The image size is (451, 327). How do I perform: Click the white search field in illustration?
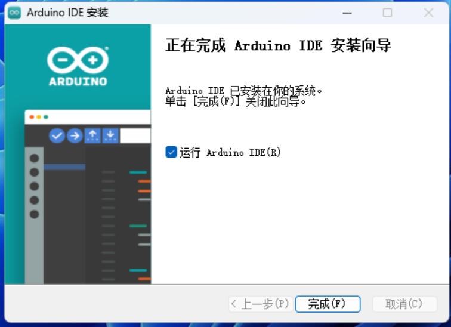[x=135, y=136]
